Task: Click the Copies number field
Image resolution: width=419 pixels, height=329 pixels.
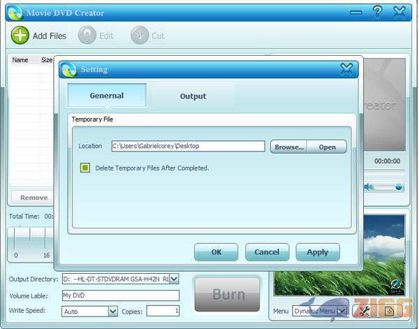Action: click(163, 311)
